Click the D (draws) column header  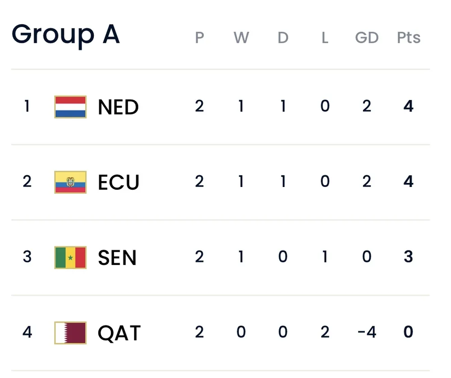pos(283,38)
